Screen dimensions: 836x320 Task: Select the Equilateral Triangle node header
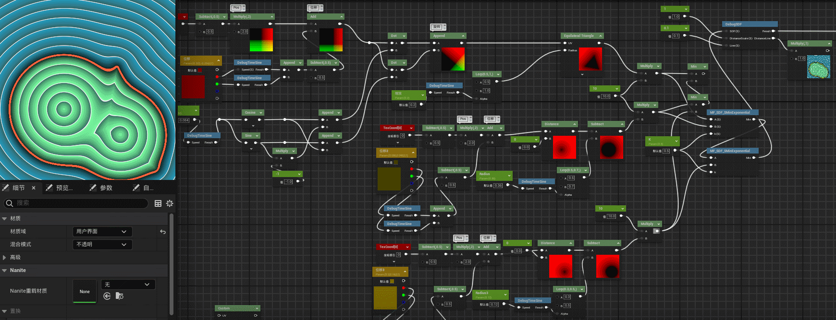582,36
